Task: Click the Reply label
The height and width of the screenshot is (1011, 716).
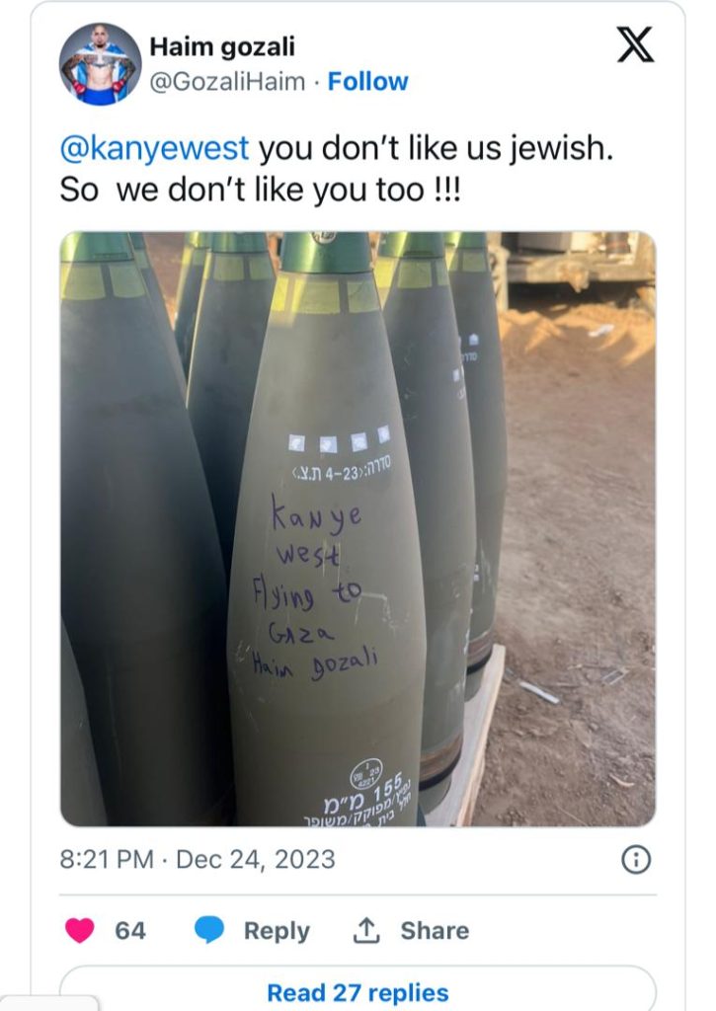Action: [x=277, y=931]
